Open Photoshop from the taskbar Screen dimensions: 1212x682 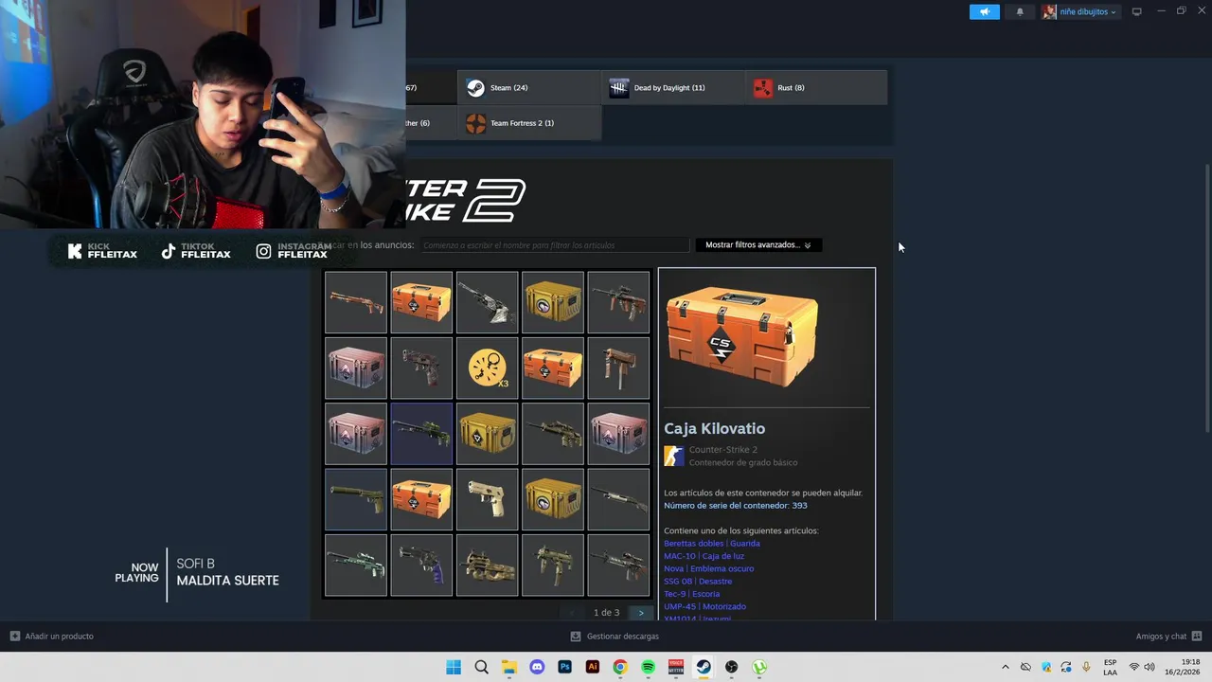(x=565, y=667)
